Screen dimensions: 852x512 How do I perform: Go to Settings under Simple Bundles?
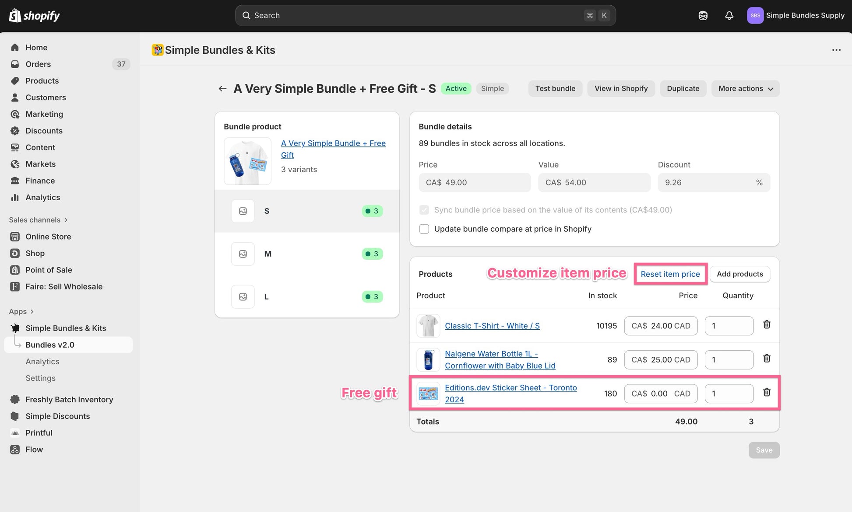(x=40, y=378)
